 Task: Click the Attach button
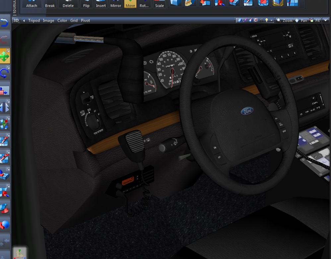(32, 4)
